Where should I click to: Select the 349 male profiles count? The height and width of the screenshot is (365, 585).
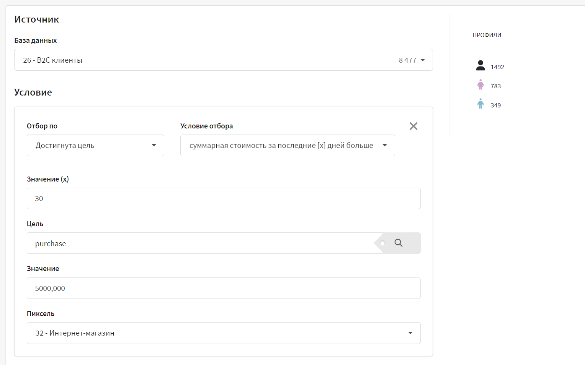[496, 105]
